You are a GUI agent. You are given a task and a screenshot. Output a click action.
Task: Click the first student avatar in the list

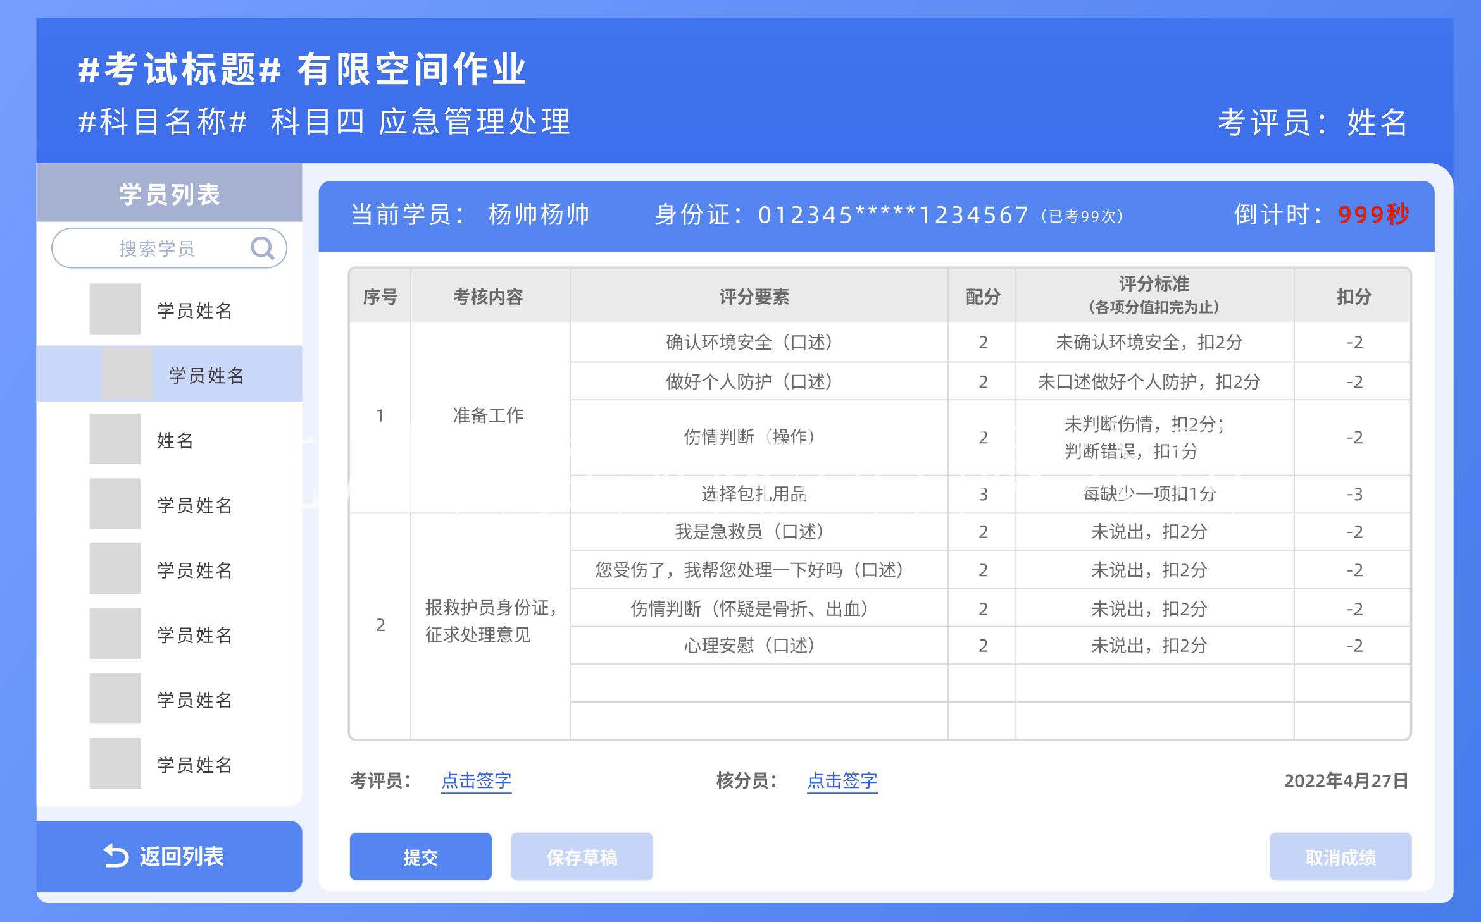[x=115, y=308]
